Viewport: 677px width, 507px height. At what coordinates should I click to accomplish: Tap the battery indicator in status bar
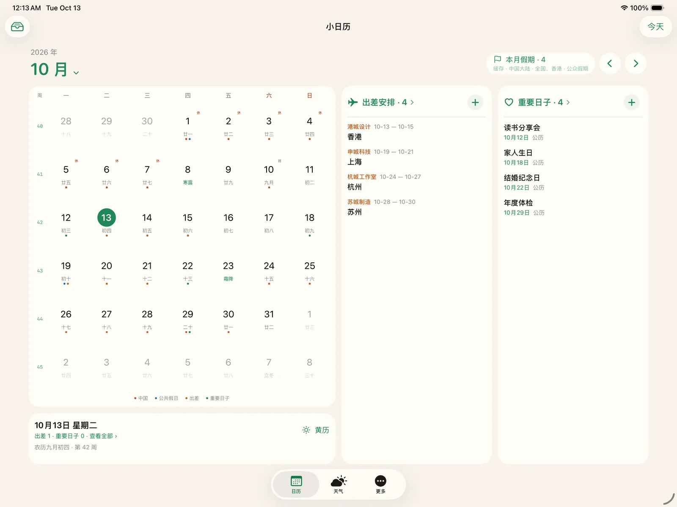point(658,8)
